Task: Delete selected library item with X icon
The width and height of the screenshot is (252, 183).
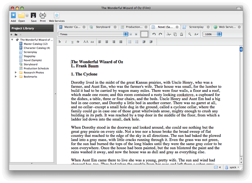Action: click(x=20, y=35)
